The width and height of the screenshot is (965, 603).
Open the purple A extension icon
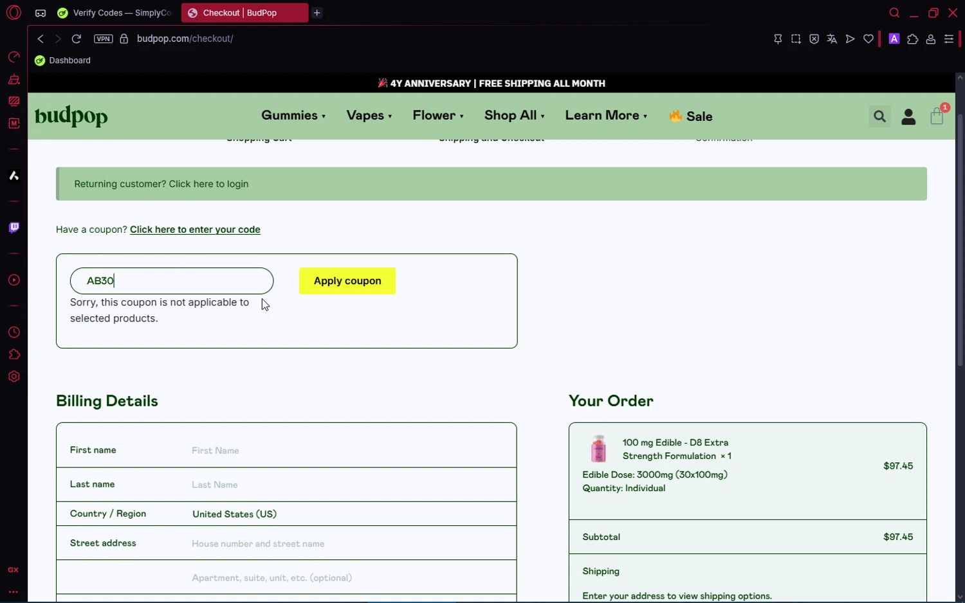click(x=894, y=39)
